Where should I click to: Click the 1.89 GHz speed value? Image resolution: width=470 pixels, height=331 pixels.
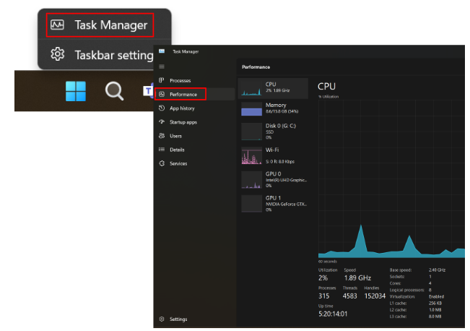[357, 278]
